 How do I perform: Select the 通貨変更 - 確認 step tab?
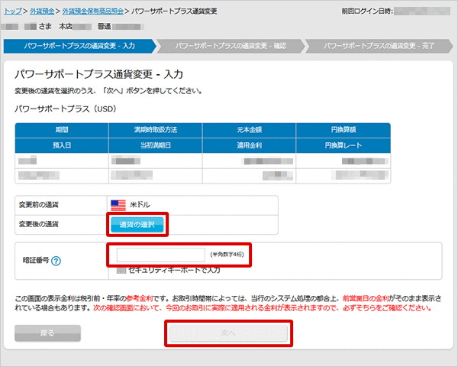coord(230,46)
